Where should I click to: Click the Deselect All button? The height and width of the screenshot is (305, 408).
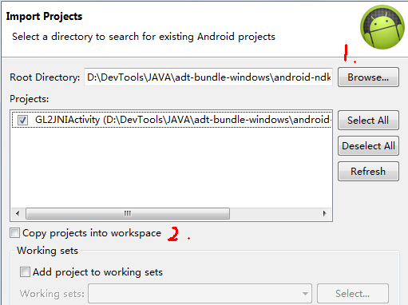point(368,145)
